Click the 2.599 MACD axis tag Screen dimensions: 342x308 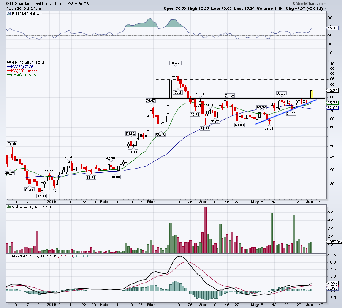(332, 283)
